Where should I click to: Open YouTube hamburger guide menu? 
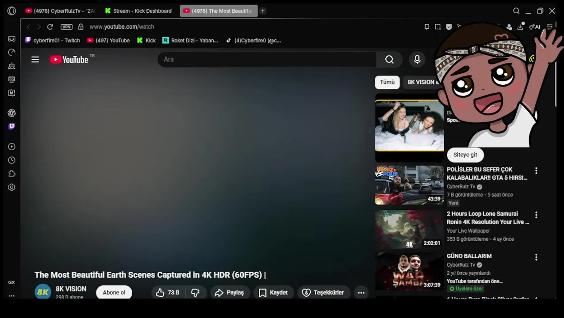(x=35, y=60)
